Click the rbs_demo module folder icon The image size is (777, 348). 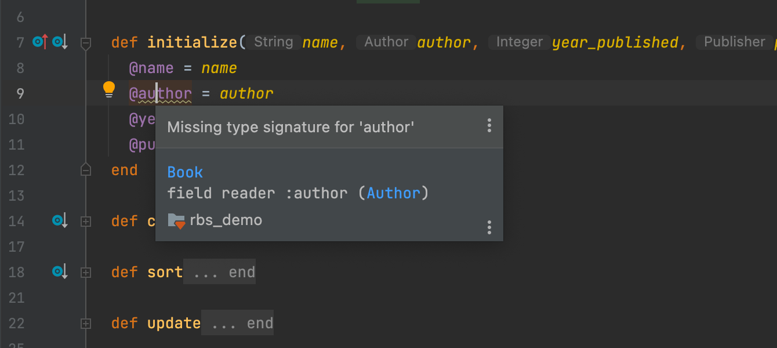point(176,220)
